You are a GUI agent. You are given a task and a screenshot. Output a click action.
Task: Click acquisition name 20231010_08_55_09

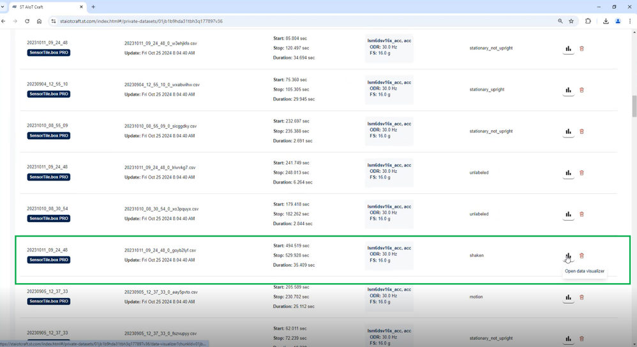click(x=47, y=126)
